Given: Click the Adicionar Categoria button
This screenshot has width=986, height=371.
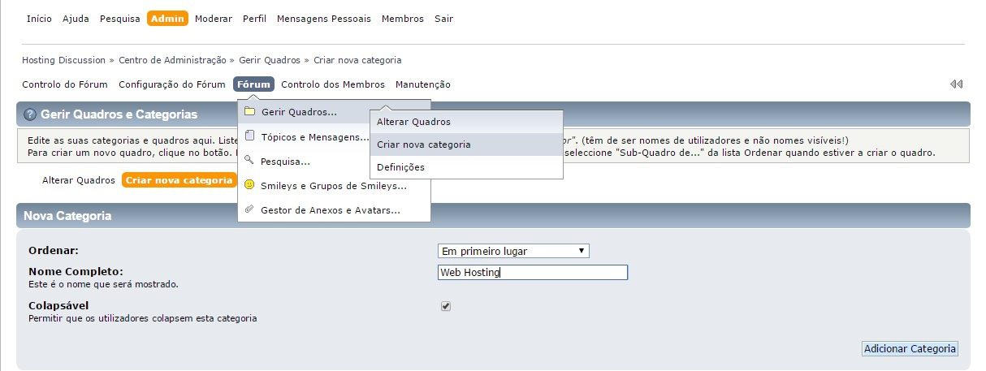Looking at the screenshot, I should click(x=910, y=348).
